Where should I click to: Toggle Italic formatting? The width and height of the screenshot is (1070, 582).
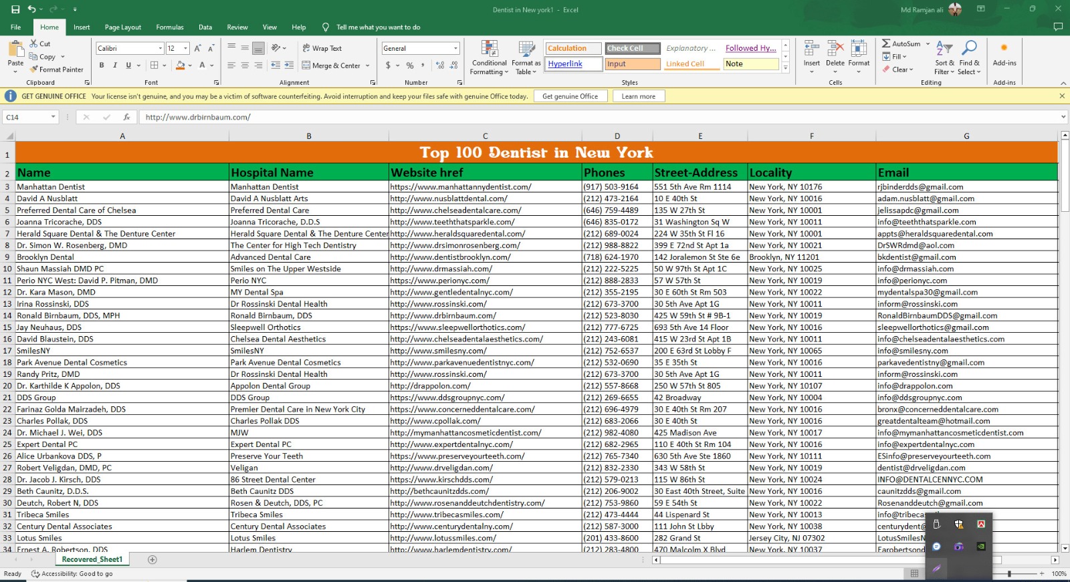point(115,65)
